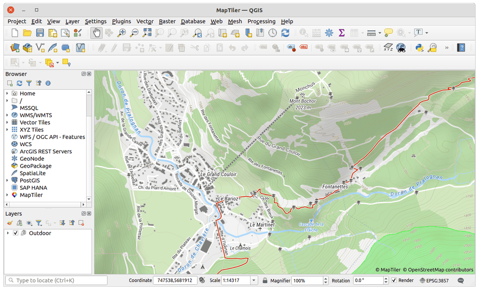The width and height of the screenshot is (479, 290).
Task: Select the Pan Map tool
Action: tap(97, 33)
